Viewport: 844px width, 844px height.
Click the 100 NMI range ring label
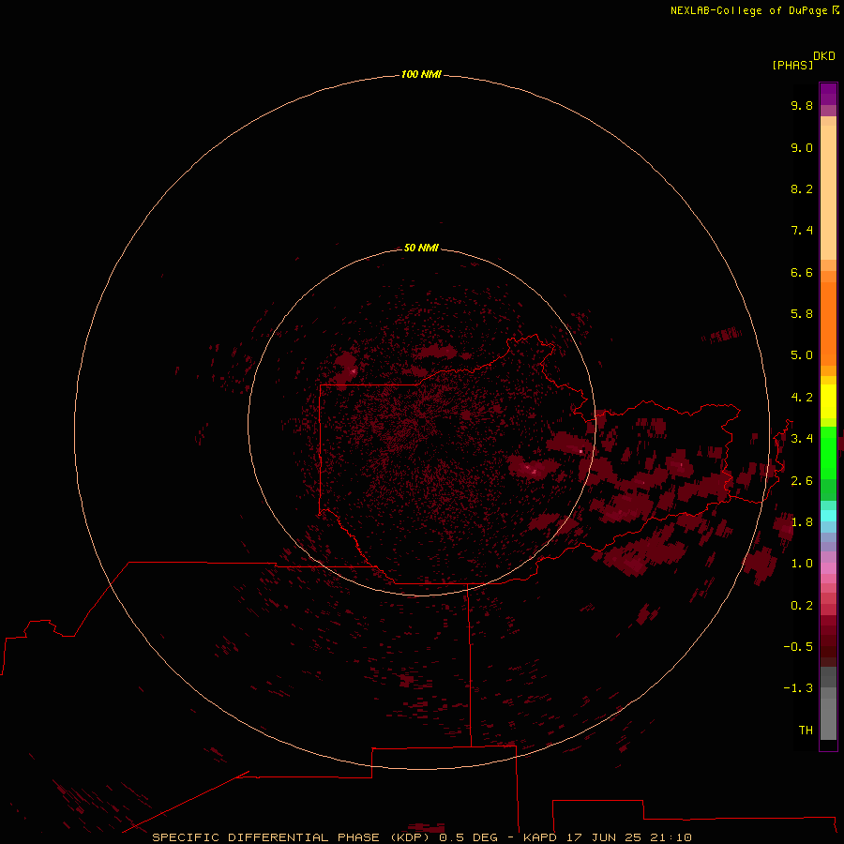pos(421,74)
